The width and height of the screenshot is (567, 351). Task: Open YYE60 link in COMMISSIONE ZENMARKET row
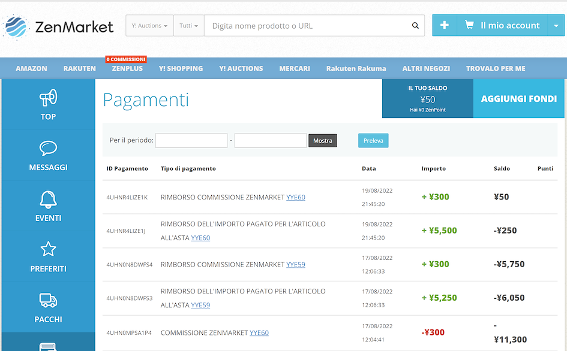259,333
